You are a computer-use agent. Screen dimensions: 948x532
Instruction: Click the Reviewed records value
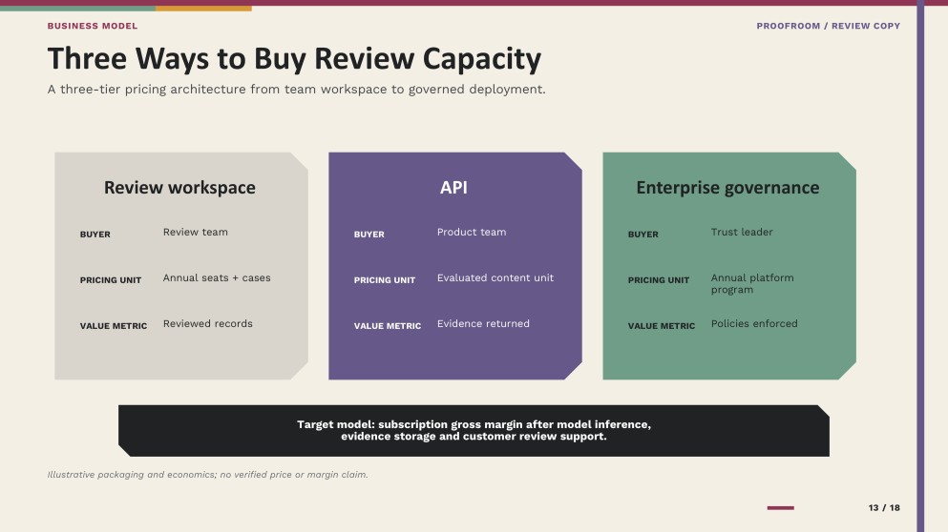pyautogui.click(x=207, y=323)
